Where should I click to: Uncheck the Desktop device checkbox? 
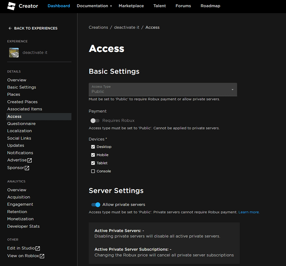93,147
